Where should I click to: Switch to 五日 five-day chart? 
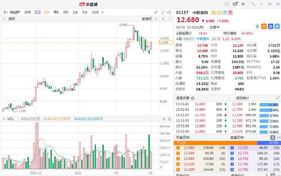(x=37, y=12)
